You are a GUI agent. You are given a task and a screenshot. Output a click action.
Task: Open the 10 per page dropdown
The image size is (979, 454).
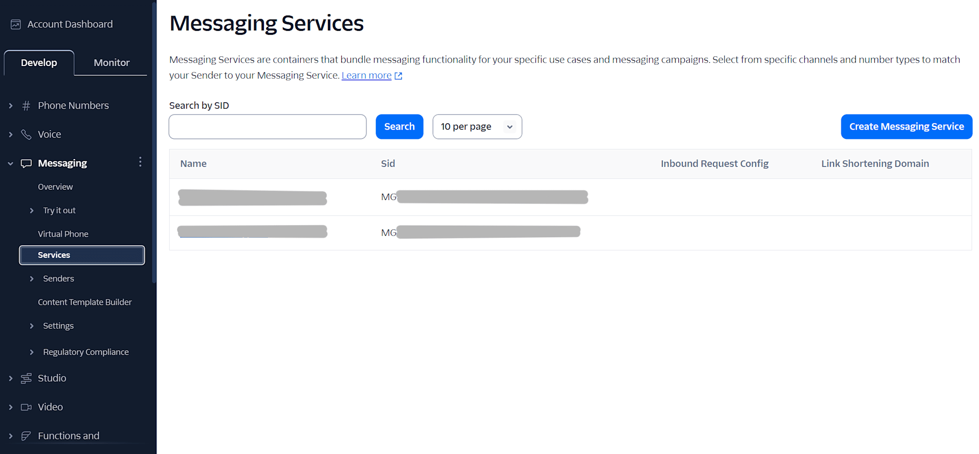click(x=477, y=127)
